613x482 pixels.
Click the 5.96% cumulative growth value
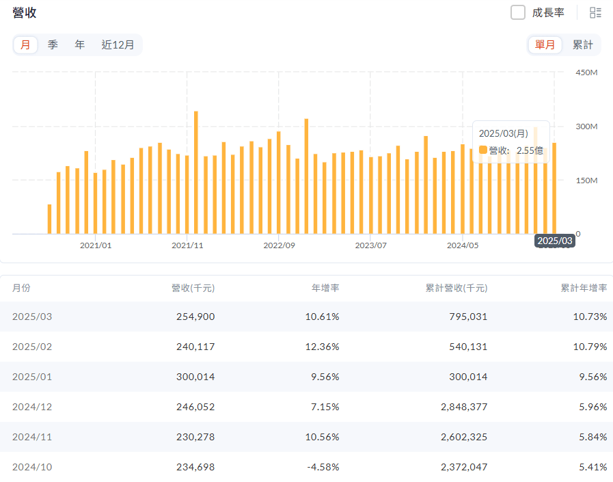(592, 407)
